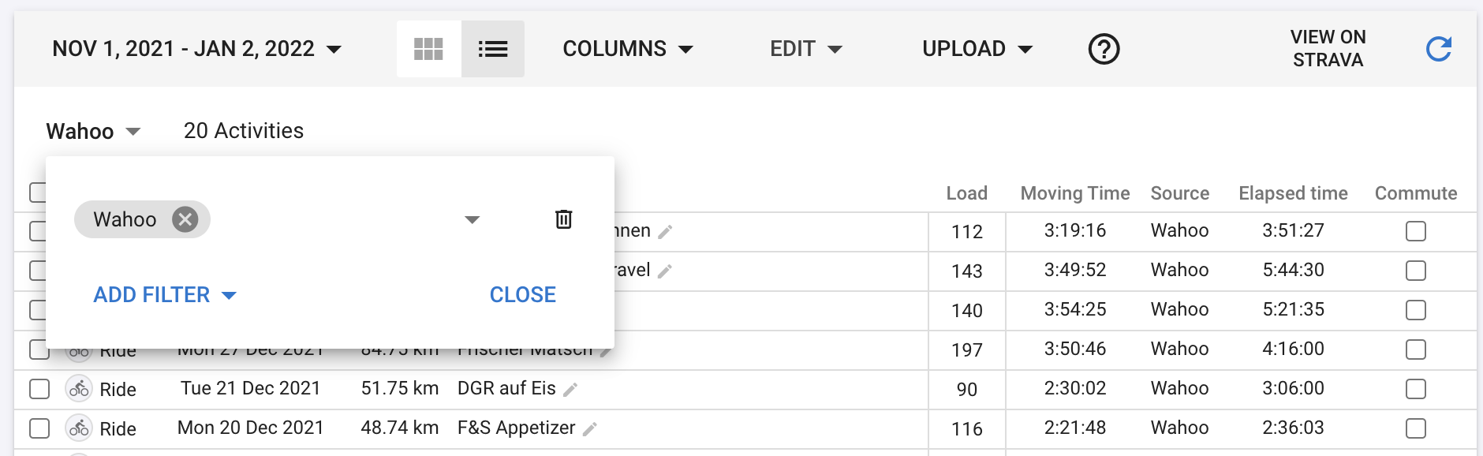Sort by the Elapsed time column header
The height and width of the screenshot is (456, 1483).
pyautogui.click(x=1294, y=193)
